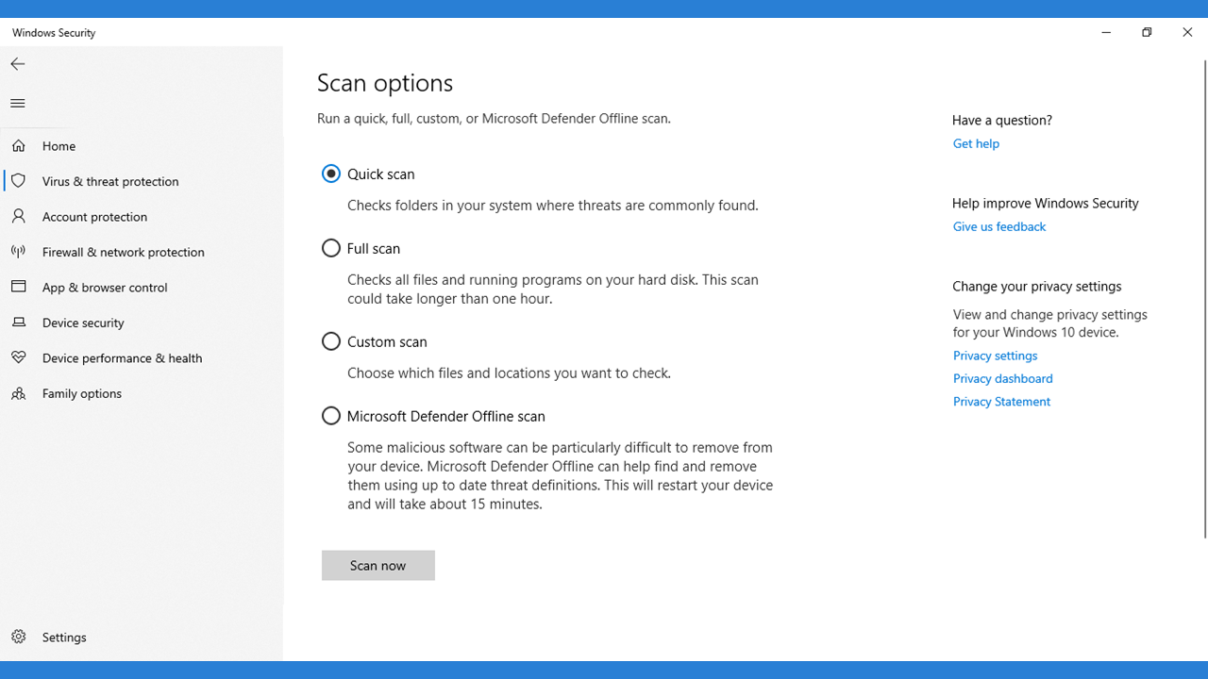This screenshot has height=679, width=1208.
Task: Close the Windows Security window
Action: (1187, 32)
